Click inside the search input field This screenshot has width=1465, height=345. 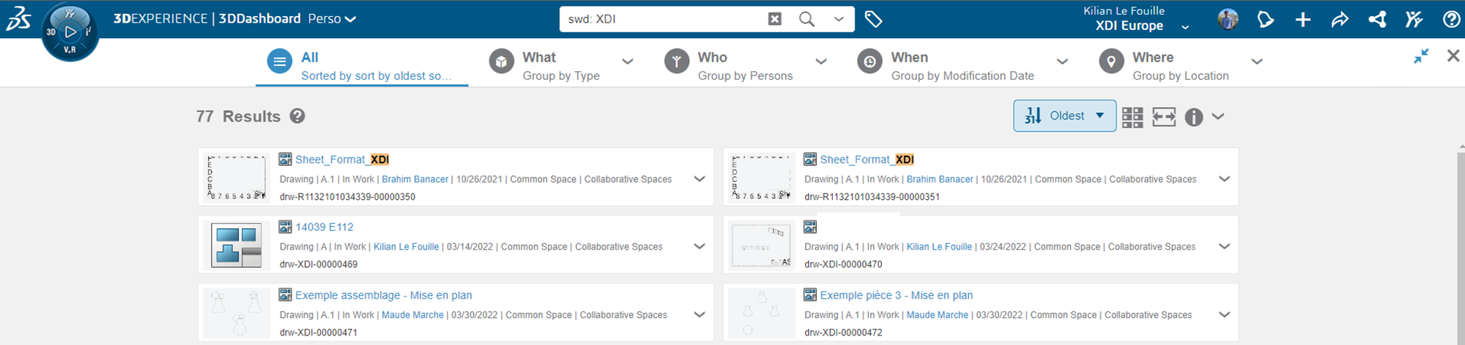(x=659, y=19)
